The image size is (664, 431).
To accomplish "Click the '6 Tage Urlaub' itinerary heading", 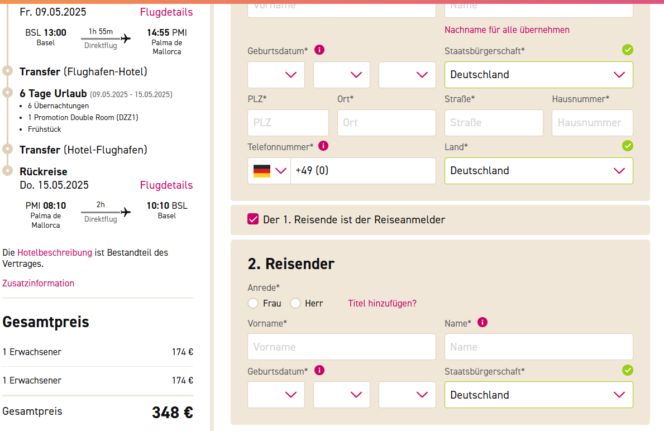I will (53, 94).
